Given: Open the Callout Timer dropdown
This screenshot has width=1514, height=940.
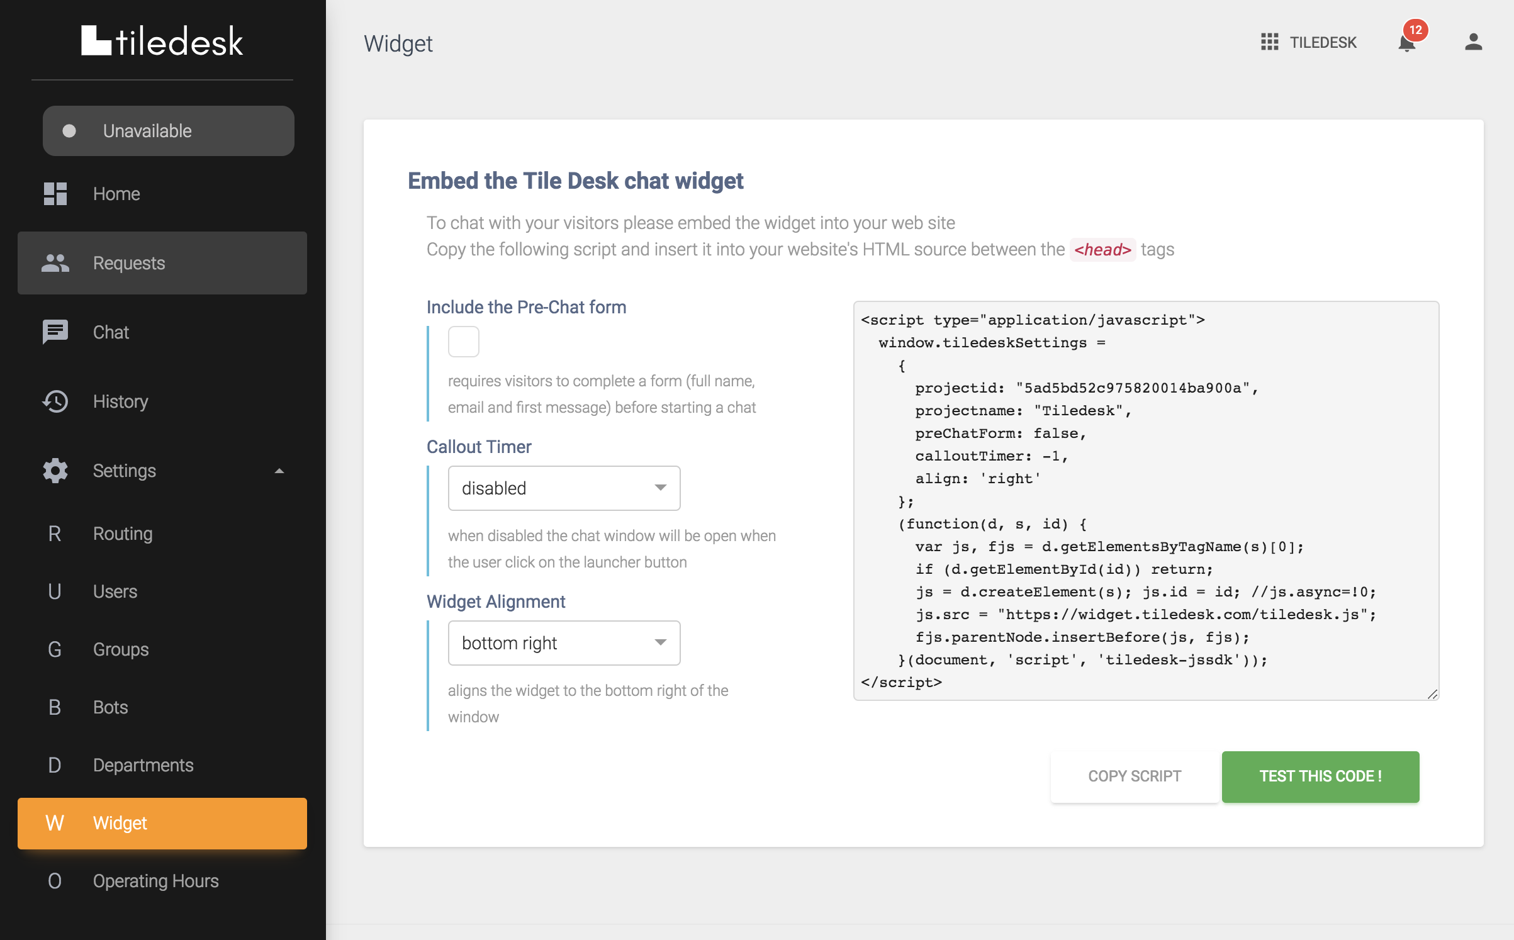Looking at the screenshot, I should [564, 488].
